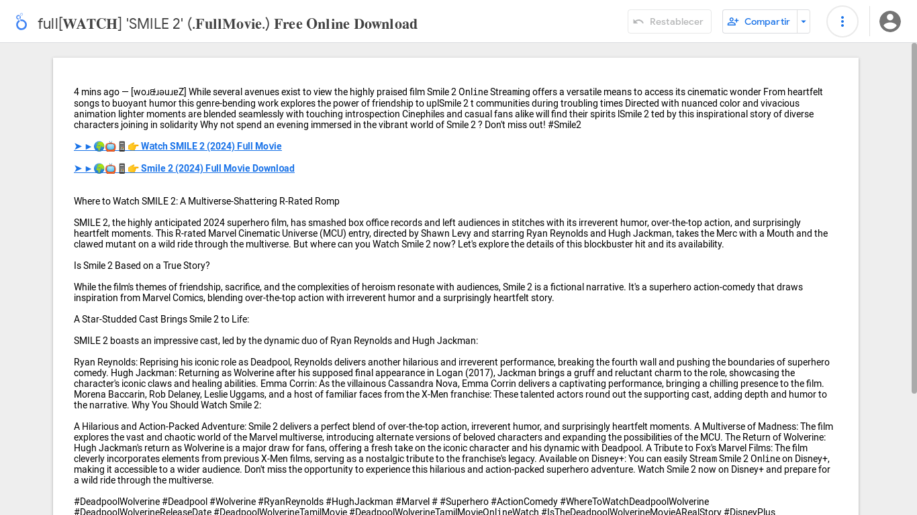Open the user account avatar

[890, 21]
